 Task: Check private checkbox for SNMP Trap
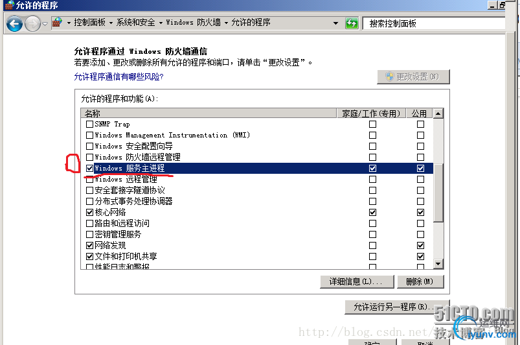[x=373, y=124]
